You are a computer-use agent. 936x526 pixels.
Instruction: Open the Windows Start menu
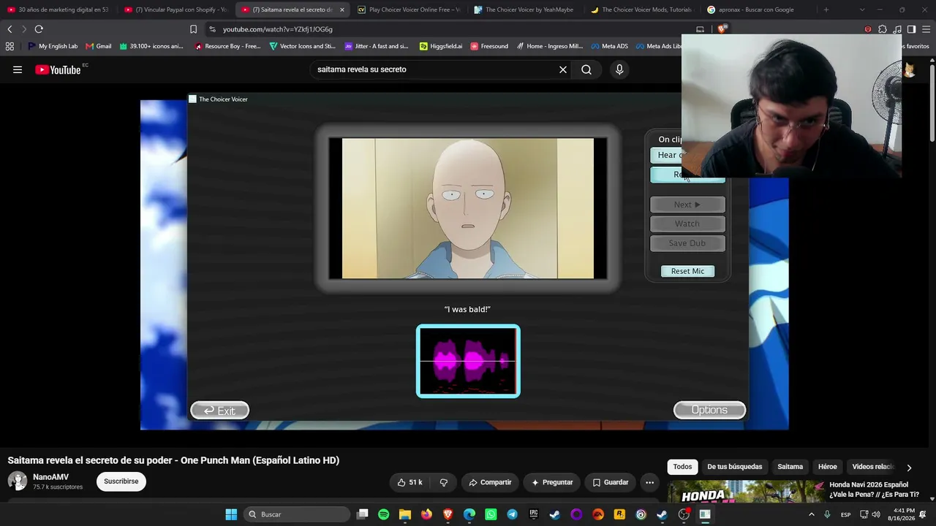click(231, 514)
